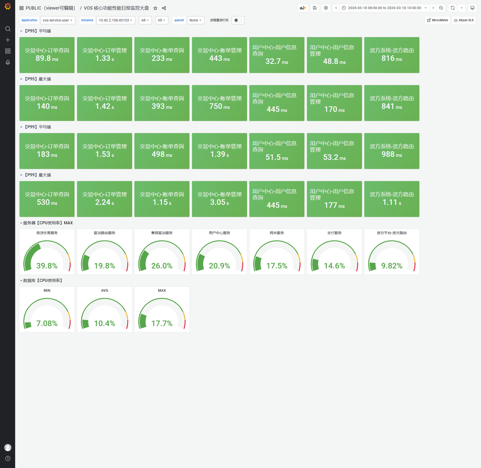Viewport: 481px width, 468px height.
Task: Click the plus create icon in sidebar
Action: click(x=8, y=40)
